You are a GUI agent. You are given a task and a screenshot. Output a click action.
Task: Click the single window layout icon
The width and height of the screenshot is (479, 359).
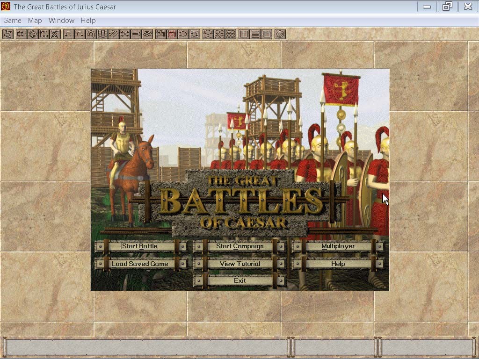pyautogui.click(x=267, y=34)
